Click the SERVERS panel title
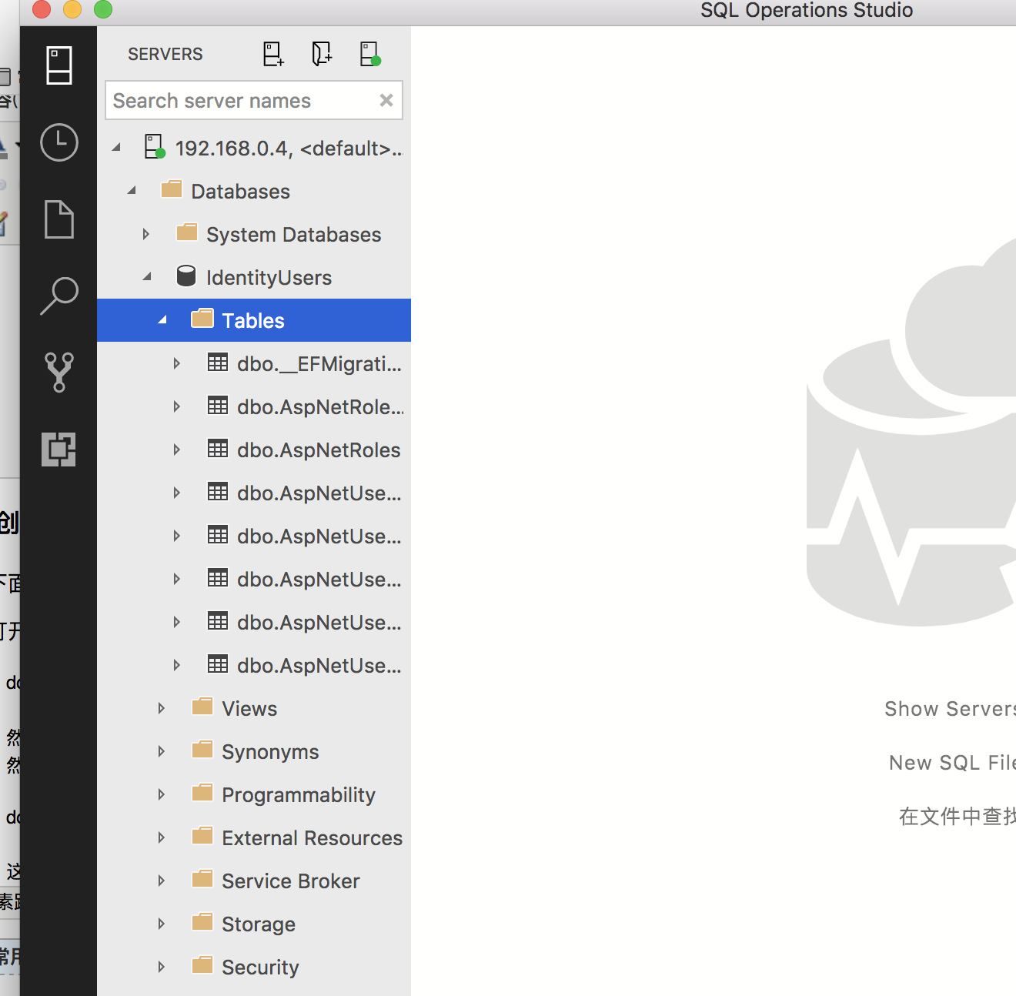This screenshot has height=996, width=1016. [x=165, y=54]
